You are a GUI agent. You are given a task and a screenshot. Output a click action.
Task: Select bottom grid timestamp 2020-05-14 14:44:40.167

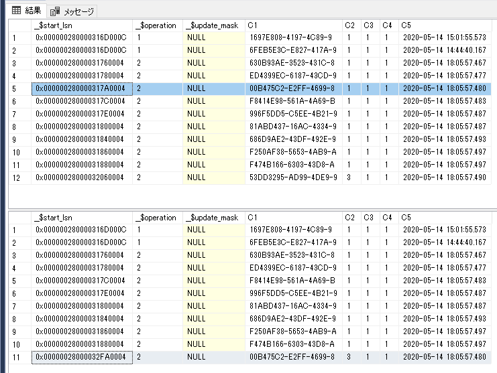[445, 242]
